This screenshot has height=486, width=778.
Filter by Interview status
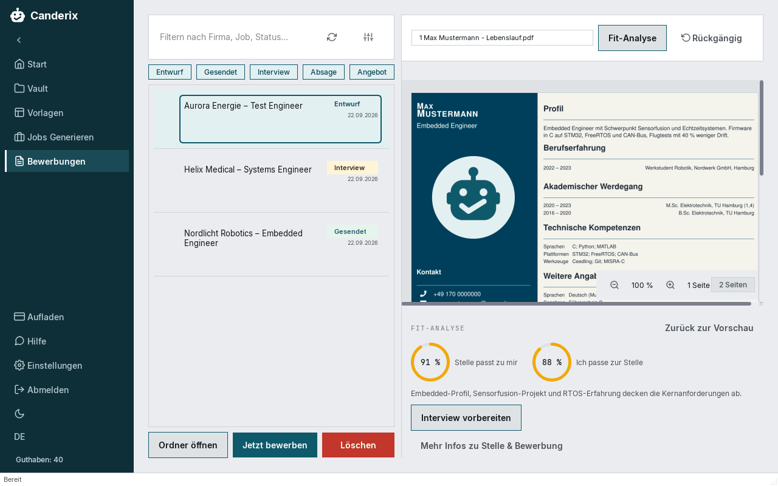(274, 72)
